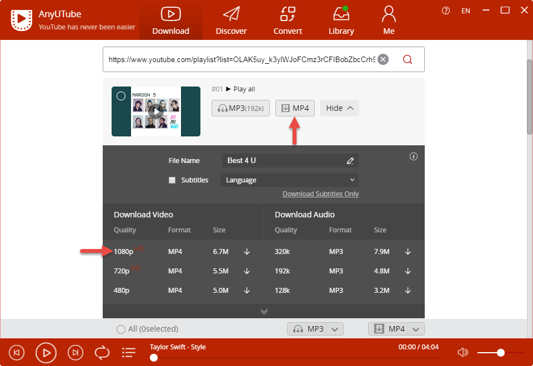The image size is (533, 366).
Task: Click the AnyUTube logo icon
Action: coord(22,20)
